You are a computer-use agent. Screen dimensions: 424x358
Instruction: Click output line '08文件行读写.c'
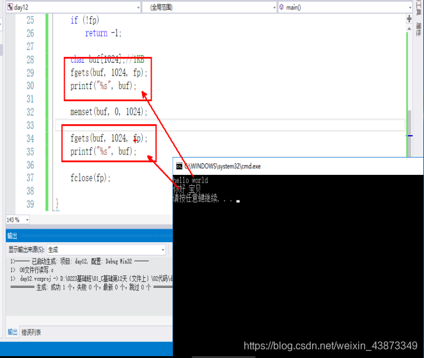pos(32,270)
